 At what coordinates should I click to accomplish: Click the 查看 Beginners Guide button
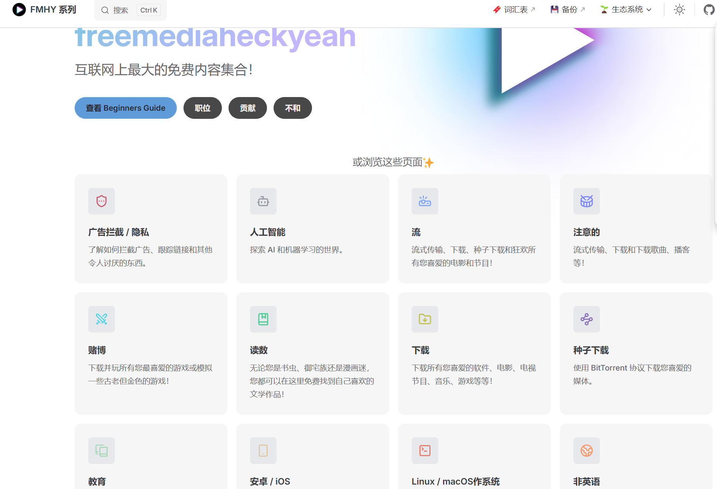(x=126, y=108)
